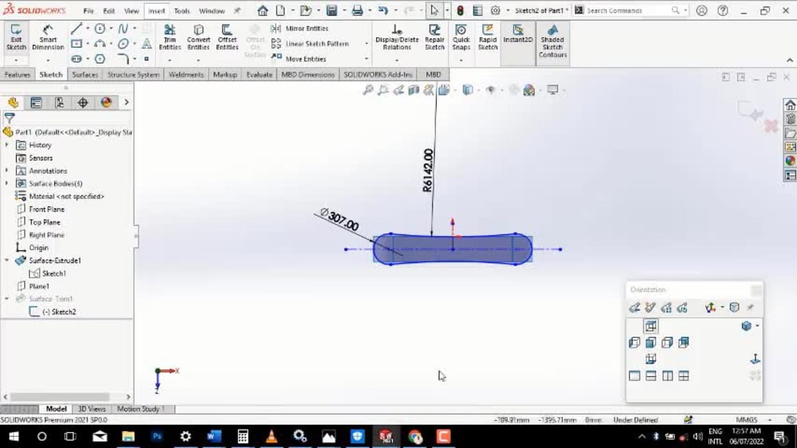Click Search Commands input field
Screen dimensions: 797x448
click(630, 10)
